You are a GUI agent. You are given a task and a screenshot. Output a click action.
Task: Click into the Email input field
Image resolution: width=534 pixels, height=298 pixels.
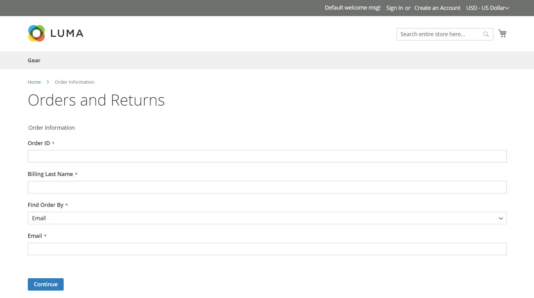pos(267,249)
